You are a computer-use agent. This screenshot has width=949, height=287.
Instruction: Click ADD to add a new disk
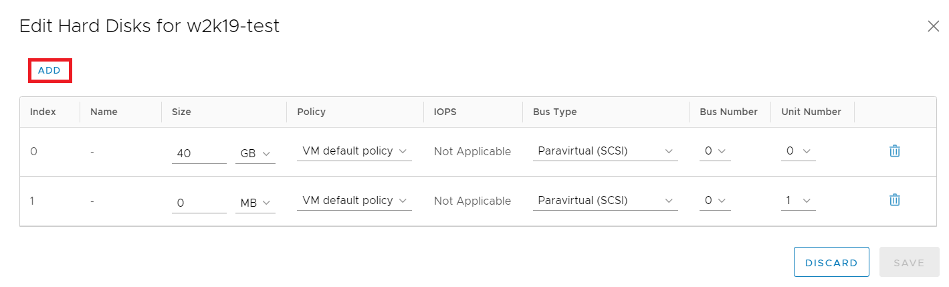[49, 70]
